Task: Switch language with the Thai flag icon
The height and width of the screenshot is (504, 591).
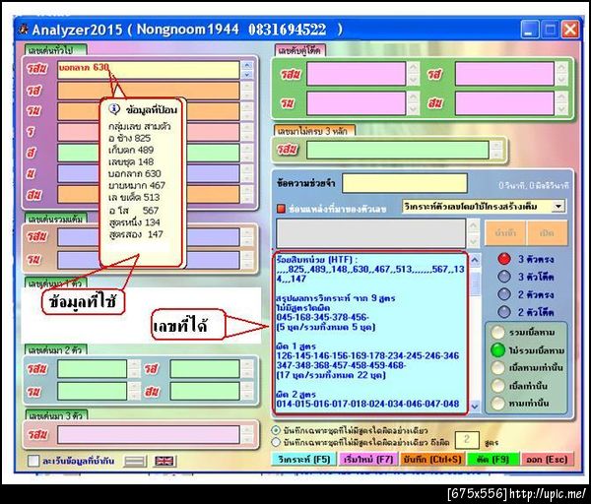Action: pyautogui.click(x=135, y=461)
